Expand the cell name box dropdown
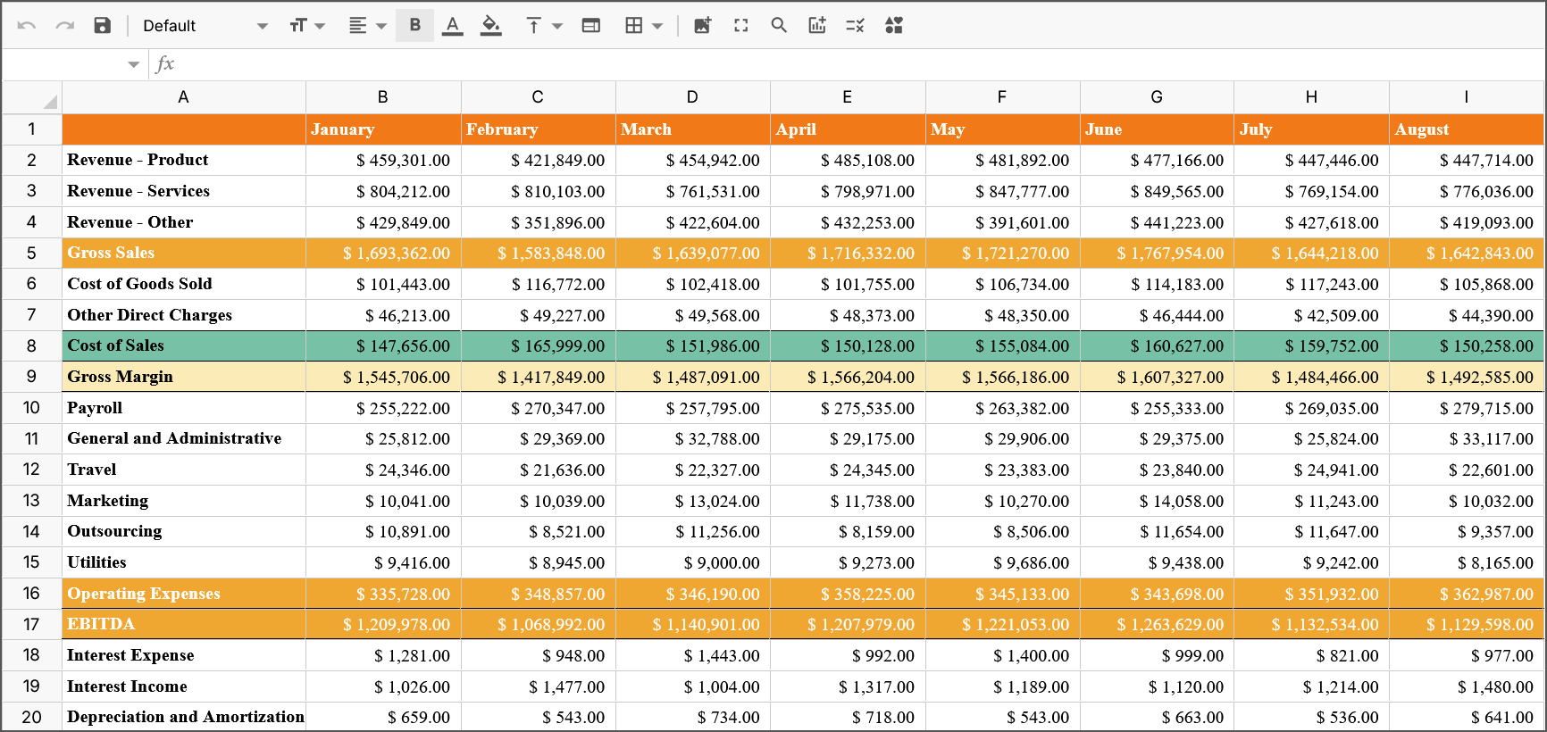The height and width of the screenshot is (732, 1547). pyautogui.click(x=134, y=64)
